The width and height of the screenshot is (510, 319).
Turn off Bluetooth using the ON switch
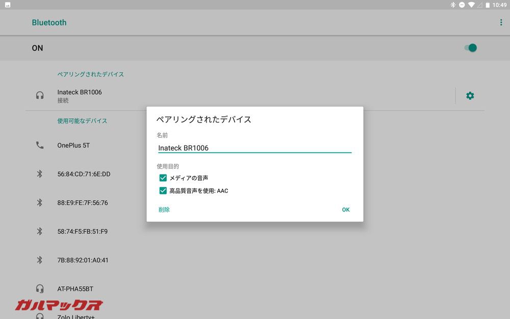pos(470,47)
